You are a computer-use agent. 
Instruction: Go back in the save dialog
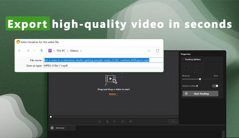[x=19, y=51]
